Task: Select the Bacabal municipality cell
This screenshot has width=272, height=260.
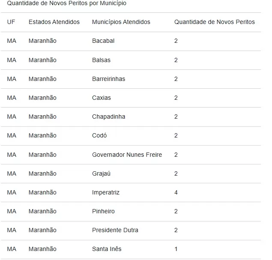Action: [x=103, y=41]
